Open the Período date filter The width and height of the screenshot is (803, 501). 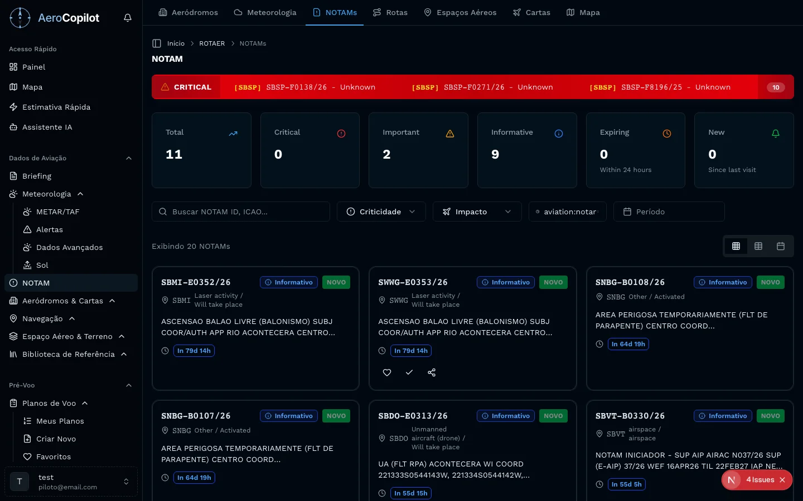tap(669, 212)
